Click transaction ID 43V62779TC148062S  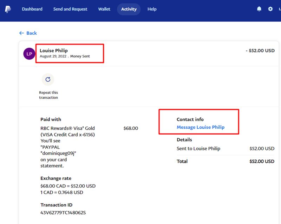tap(63, 213)
